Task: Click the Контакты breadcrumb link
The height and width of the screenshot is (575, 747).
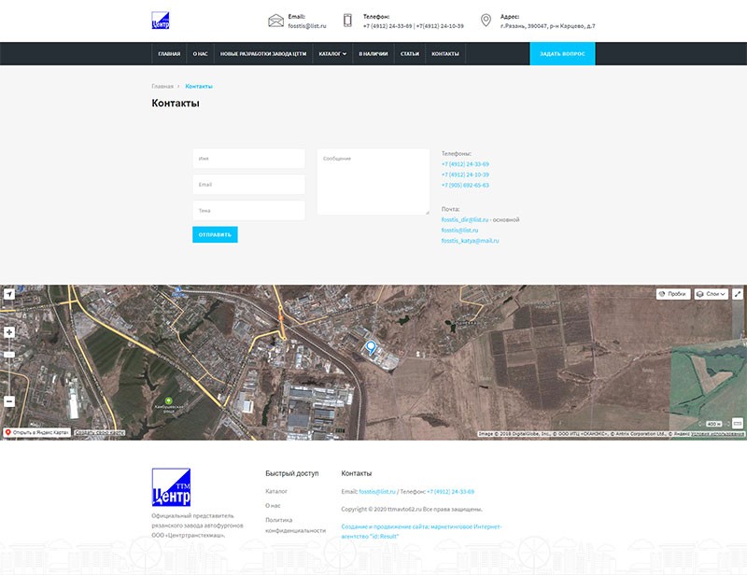Action: coord(199,86)
